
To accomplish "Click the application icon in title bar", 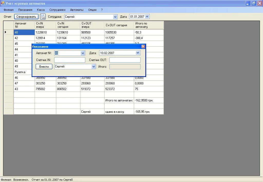I will (3, 3).
